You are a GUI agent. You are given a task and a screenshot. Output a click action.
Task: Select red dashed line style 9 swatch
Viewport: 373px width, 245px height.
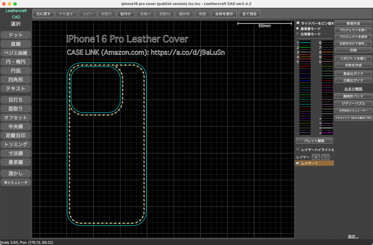tap(327, 57)
